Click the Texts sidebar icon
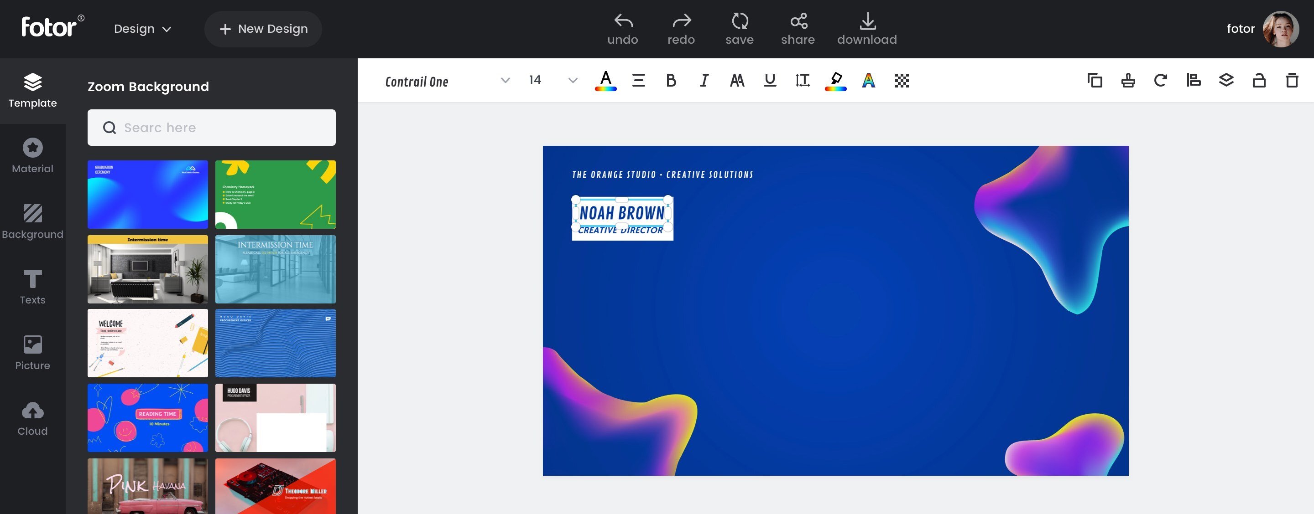The height and width of the screenshot is (514, 1314). 32,287
